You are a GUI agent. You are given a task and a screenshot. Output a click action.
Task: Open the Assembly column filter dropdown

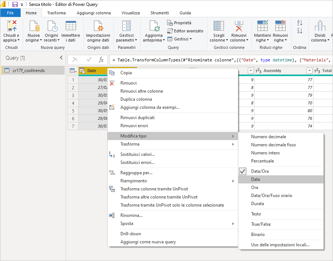pyautogui.click(x=310, y=71)
